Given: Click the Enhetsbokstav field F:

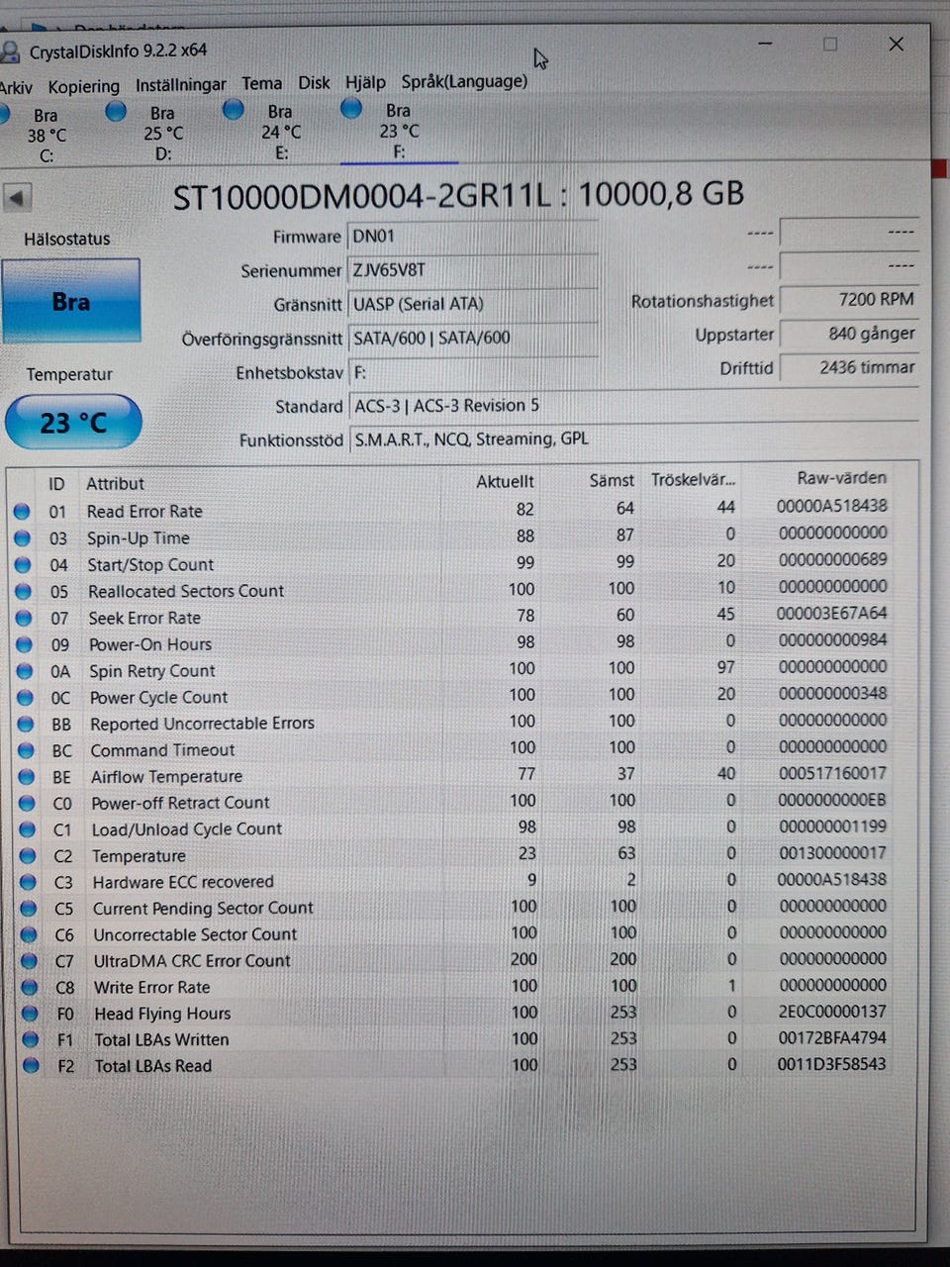Looking at the screenshot, I should [x=474, y=372].
